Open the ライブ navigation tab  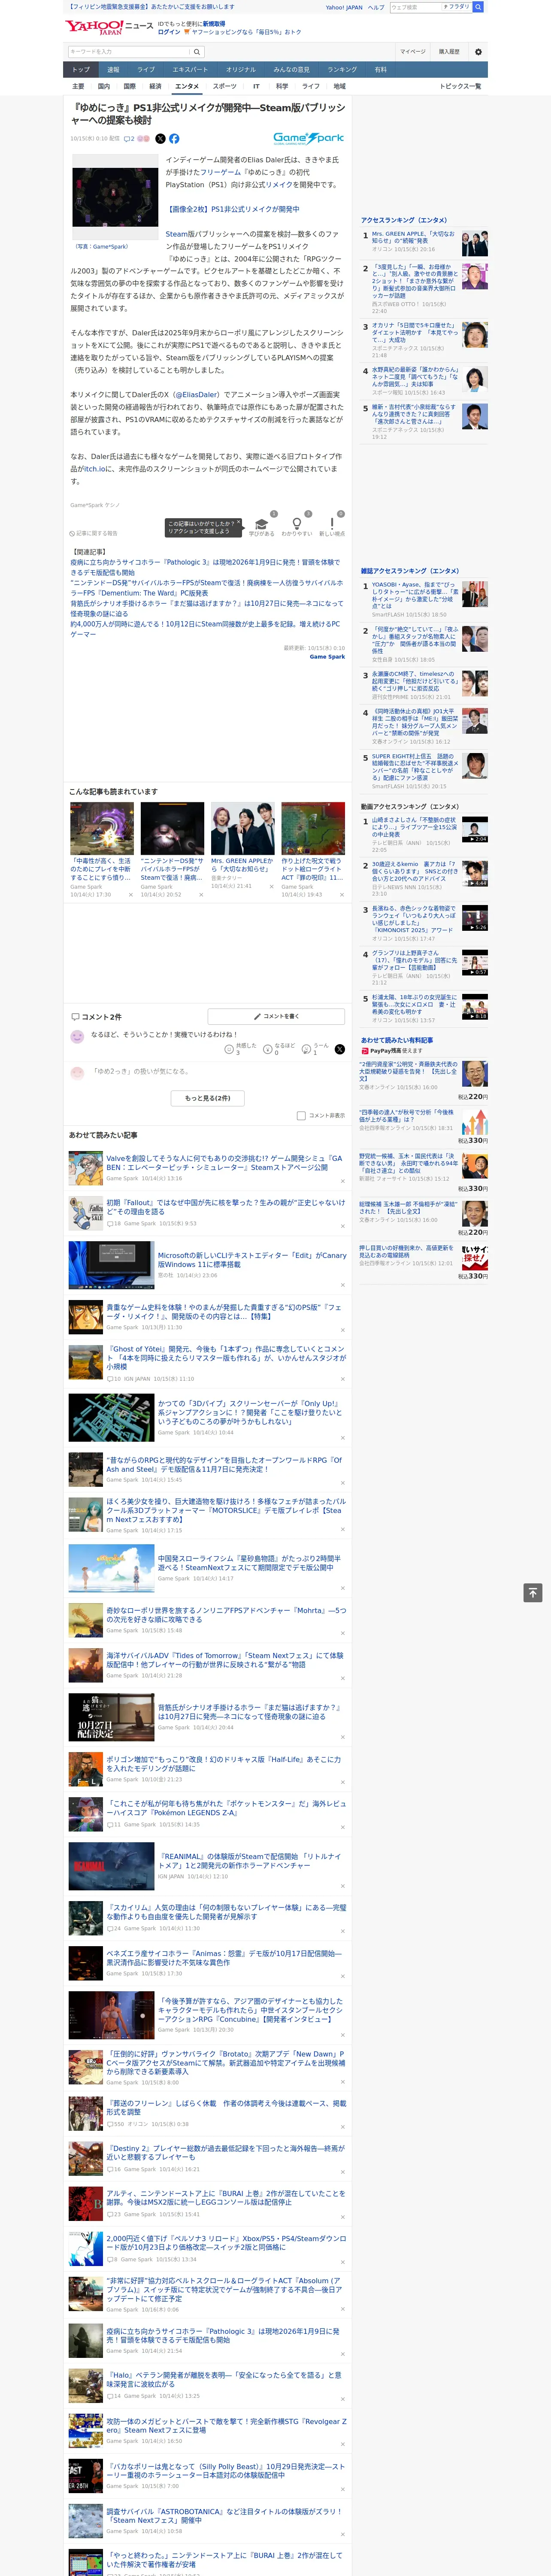(146, 70)
